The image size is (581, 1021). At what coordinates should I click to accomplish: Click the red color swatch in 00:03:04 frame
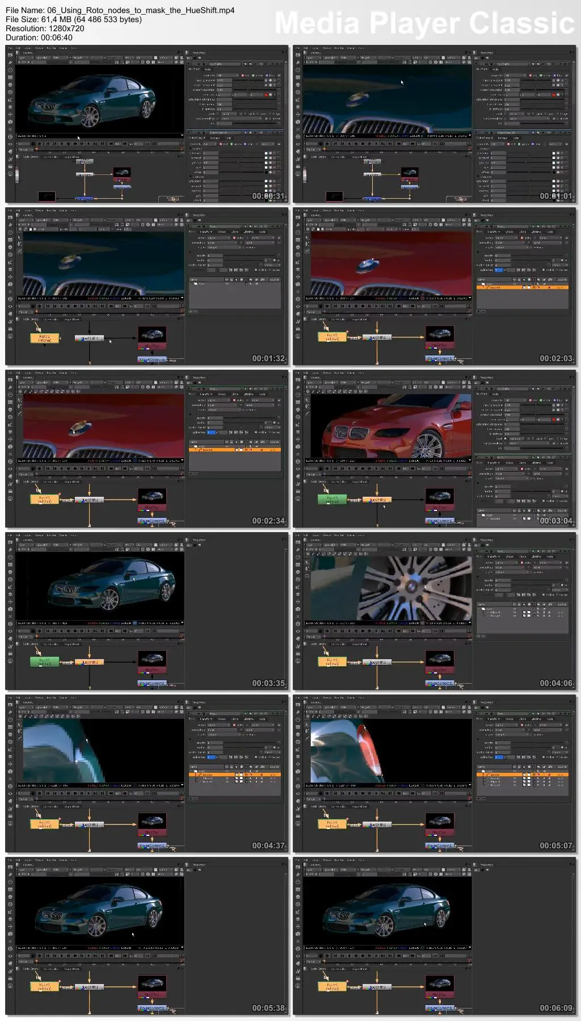[x=553, y=420]
